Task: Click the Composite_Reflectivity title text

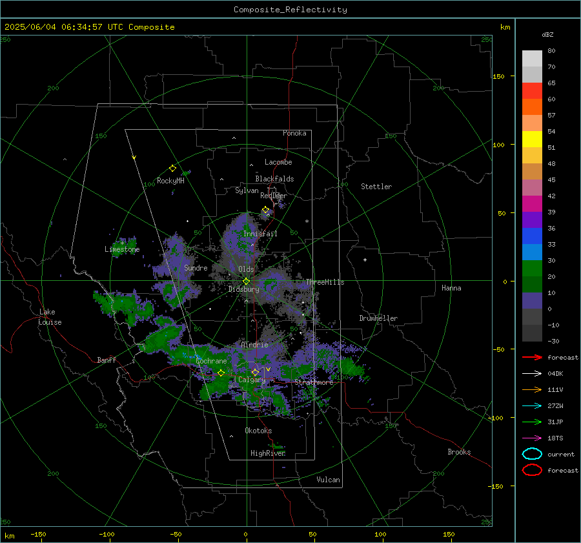Action: 290,10
